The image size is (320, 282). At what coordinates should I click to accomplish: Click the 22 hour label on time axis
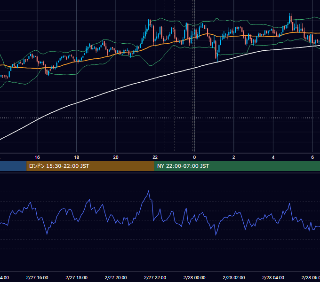pyautogui.click(x=155, y=157)
